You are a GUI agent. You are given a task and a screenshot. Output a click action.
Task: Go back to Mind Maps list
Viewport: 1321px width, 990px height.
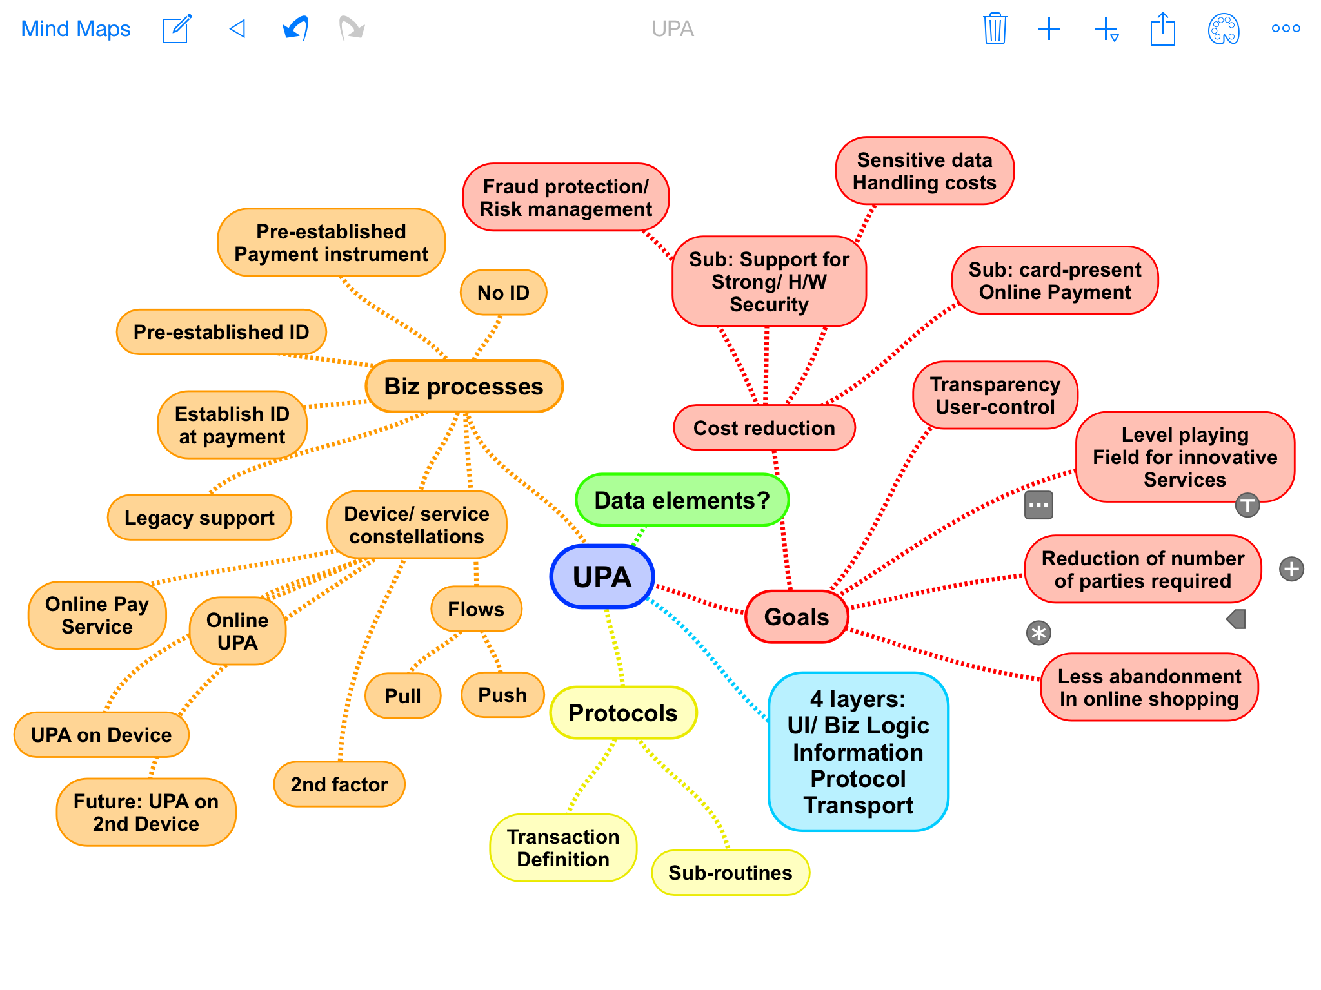(x=75, y=29)
